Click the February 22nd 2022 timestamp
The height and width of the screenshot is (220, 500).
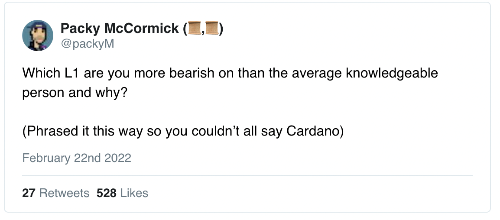(77, 158)
